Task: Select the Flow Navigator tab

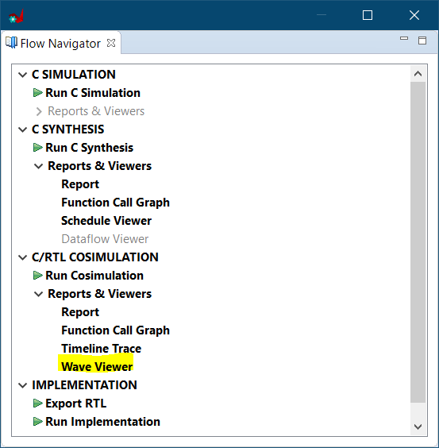Action: (60, 44)
